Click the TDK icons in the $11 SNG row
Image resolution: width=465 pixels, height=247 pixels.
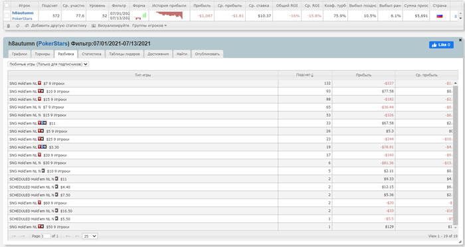tap(43, 123)
